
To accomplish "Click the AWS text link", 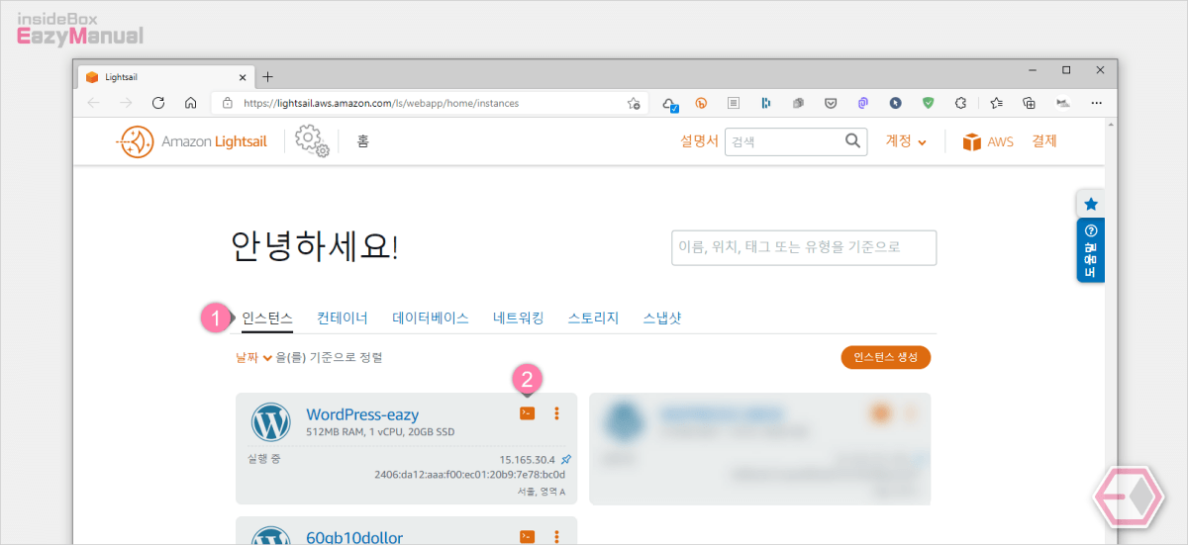I will [1000, 141].
